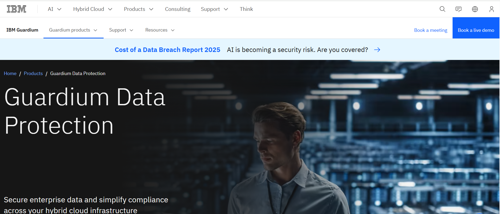Expand the top-bar Support menu

tap(214, 9)
